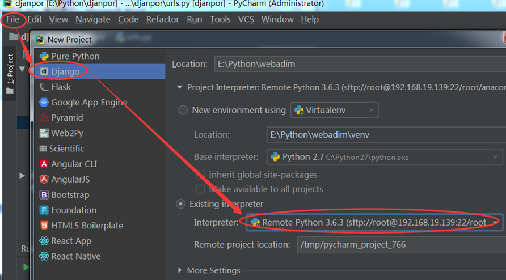Collapse the Project Interpreter section
506x280 pixels.
click(x=180, y=87)
